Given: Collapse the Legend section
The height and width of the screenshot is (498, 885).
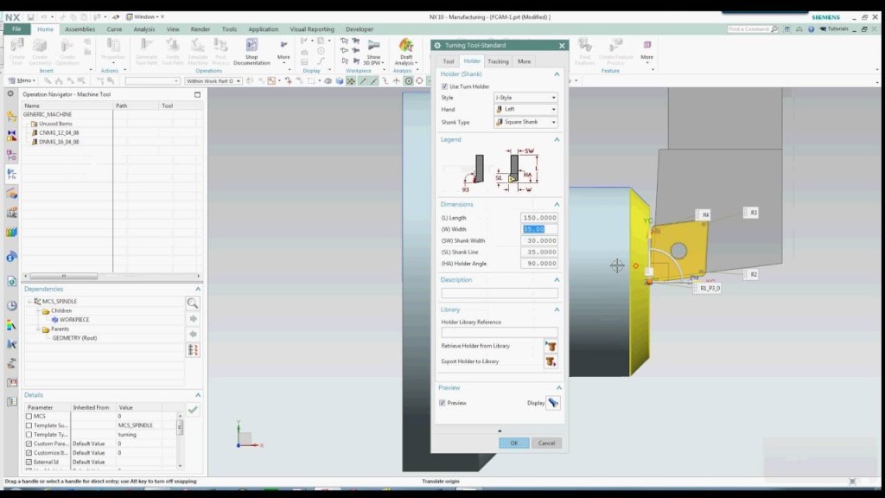Looking at the screenshot, I should tap(557, 139).
